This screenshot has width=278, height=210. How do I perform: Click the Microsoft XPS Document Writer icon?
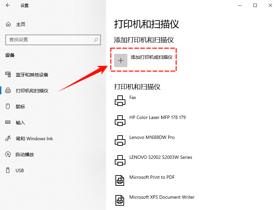point(120,200)
